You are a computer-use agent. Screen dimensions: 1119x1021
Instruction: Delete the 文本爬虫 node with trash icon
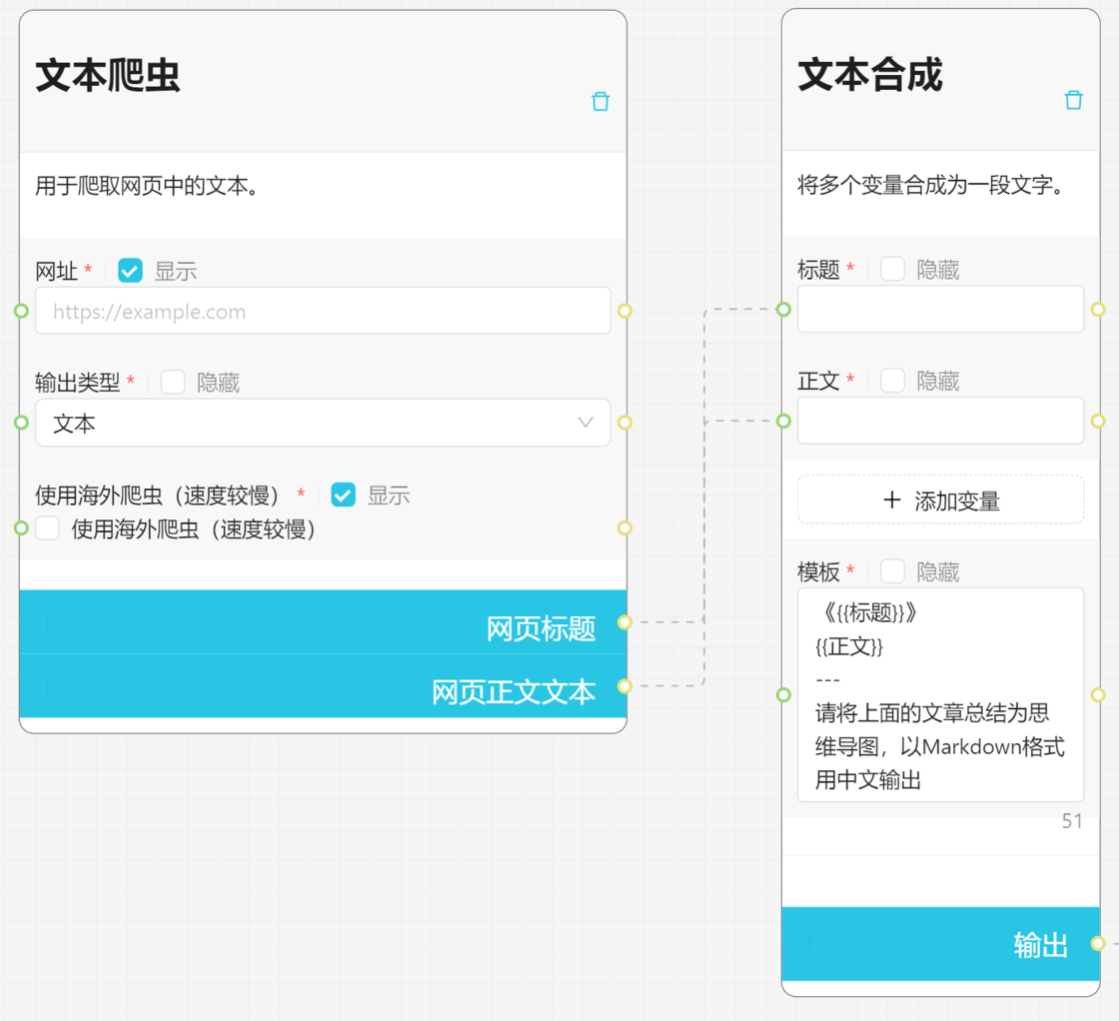600,101
